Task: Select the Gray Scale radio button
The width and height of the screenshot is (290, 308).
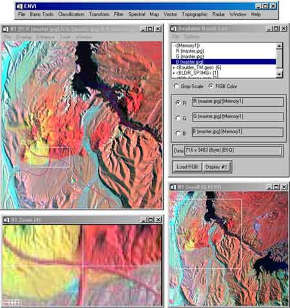Action: (x=176, y=86)
